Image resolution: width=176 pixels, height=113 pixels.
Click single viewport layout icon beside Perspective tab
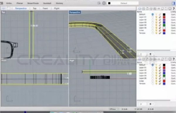tap(9, 8)
